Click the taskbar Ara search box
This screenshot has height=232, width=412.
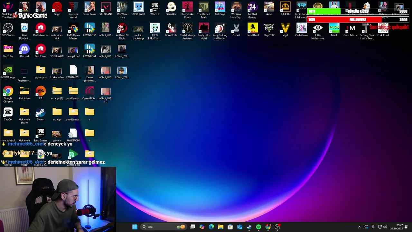pyautogui.click(x=164, y=227)
